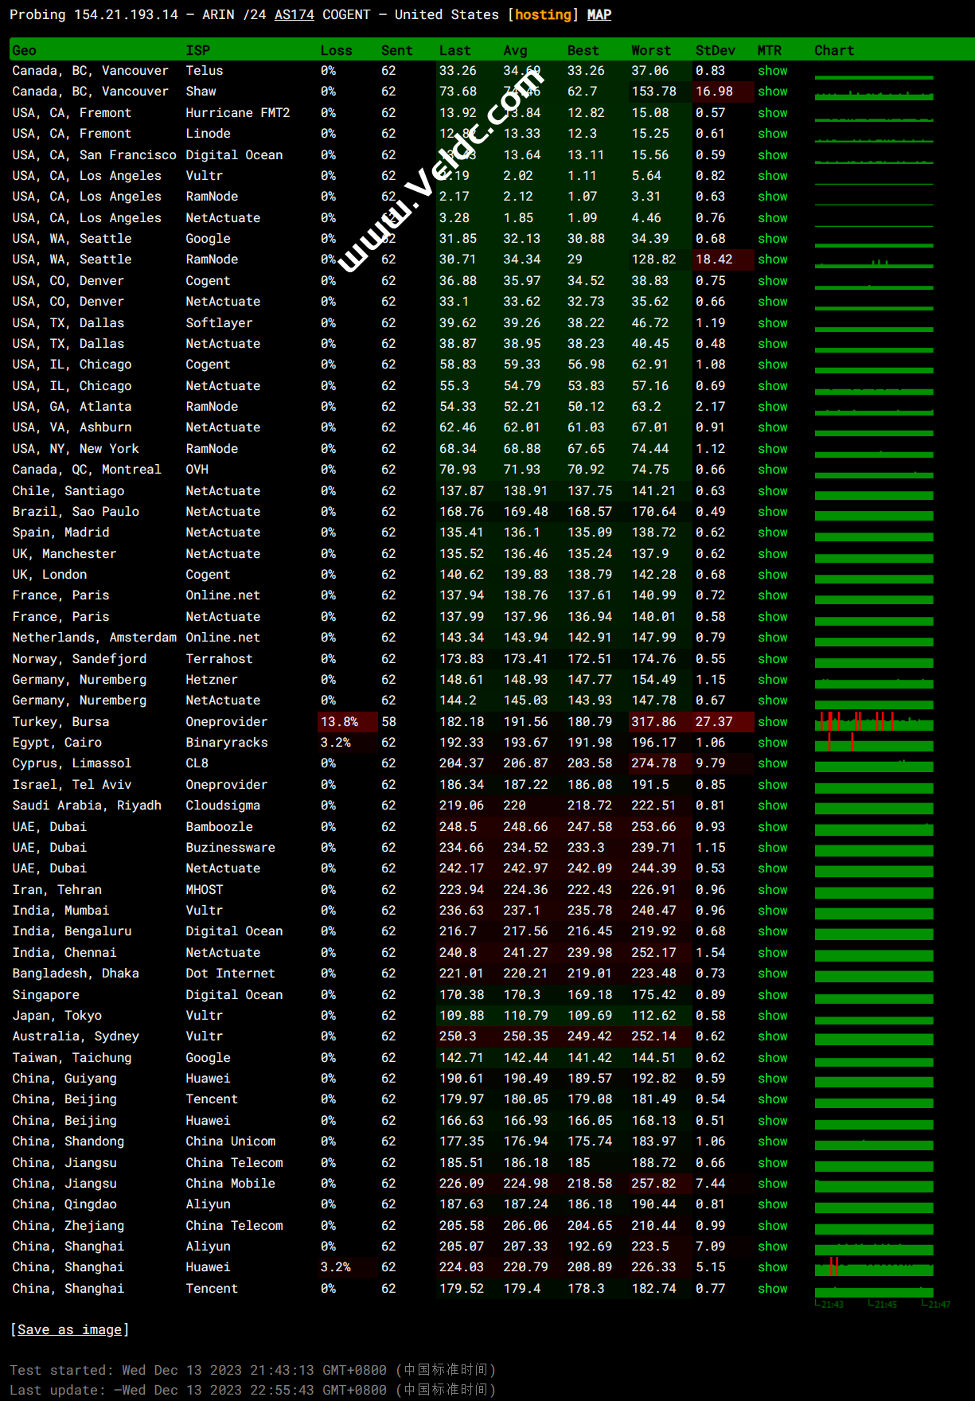Click the Dot Internet ISP cell
This screenshot has height=1401, width=975.
pyautogui.click(x=230, y=974)
